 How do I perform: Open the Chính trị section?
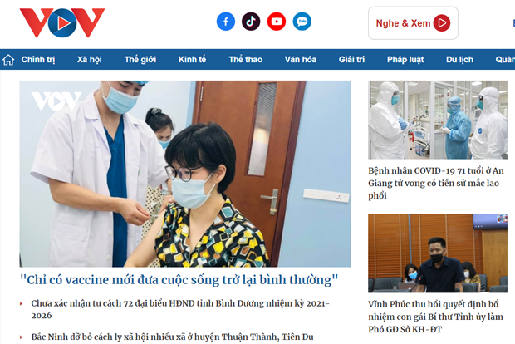click(x=38, y=60)
